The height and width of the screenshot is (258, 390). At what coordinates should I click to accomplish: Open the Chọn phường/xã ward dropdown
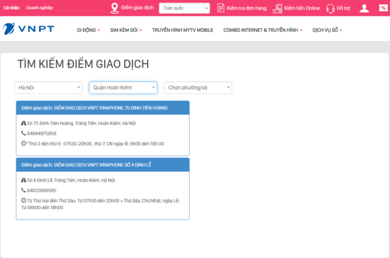click(x=198, y=88)
